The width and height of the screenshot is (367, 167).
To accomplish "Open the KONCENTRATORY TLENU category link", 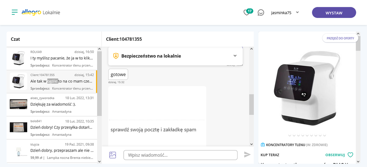I will (285, 145).
